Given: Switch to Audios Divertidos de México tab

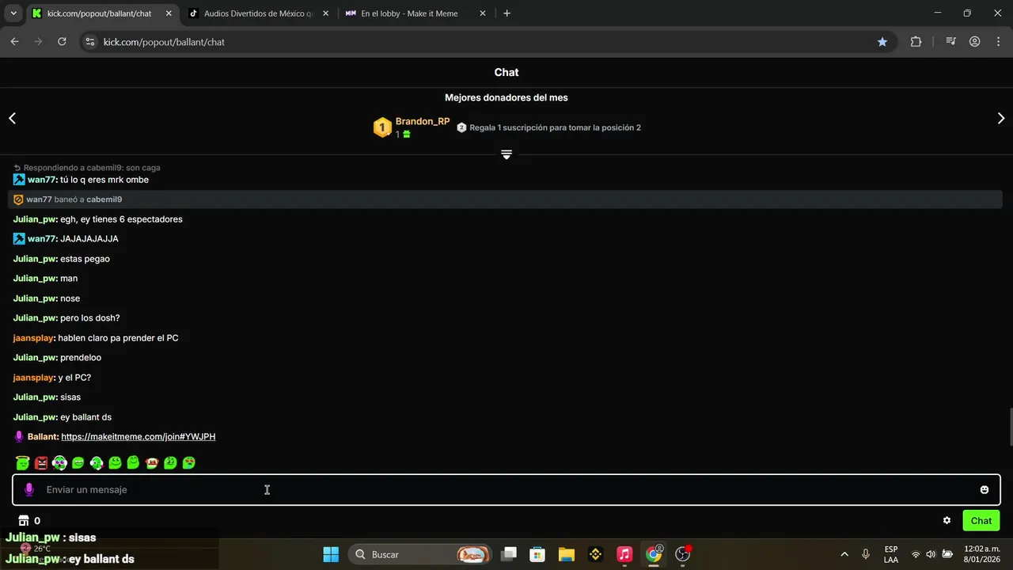Looking at the screenshot, I should [258, 13].
